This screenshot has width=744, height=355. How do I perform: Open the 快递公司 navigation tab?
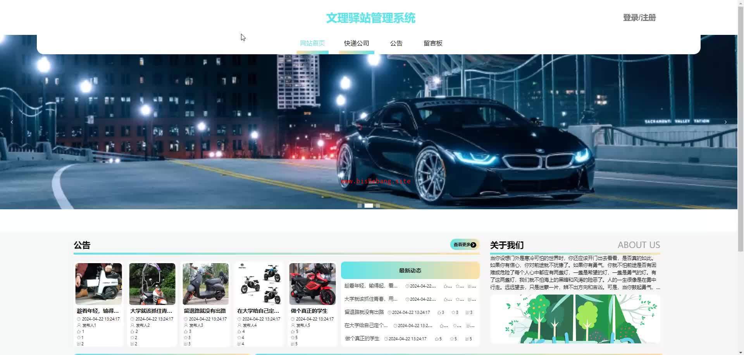point(356,43)
